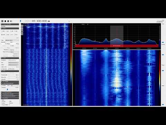Toggle the FM Stereo checkbox
Viewport: 166px width, 125px height.
[9, 50]
